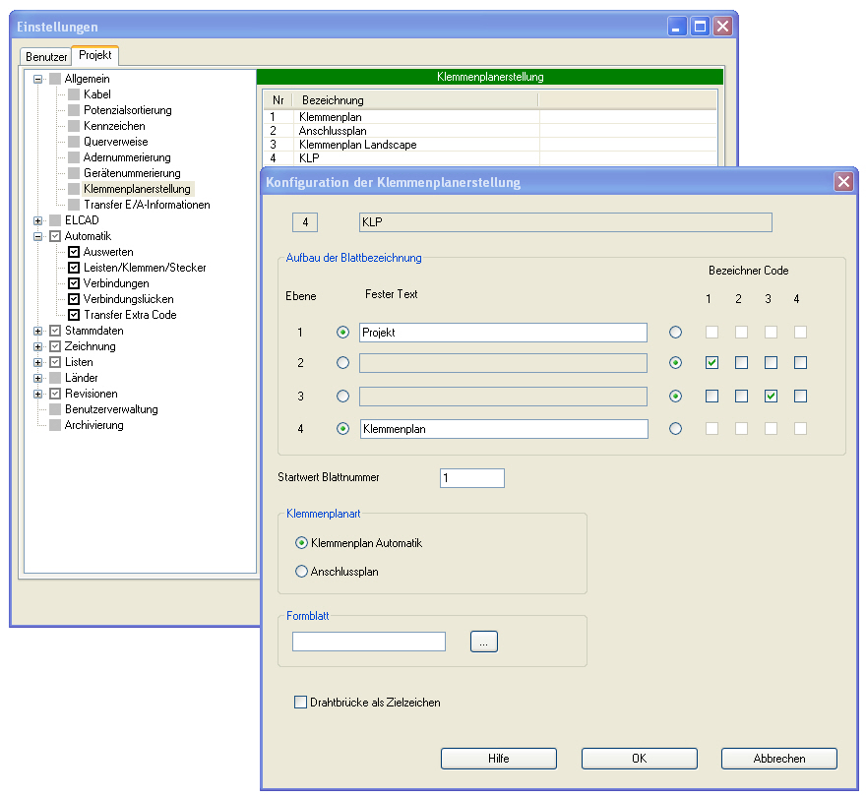The width and height of the screenshot is (866, 797).
Task: Toggle the Revisionen group checkbox
Action: pyautogui.click(x=55, y=394)
